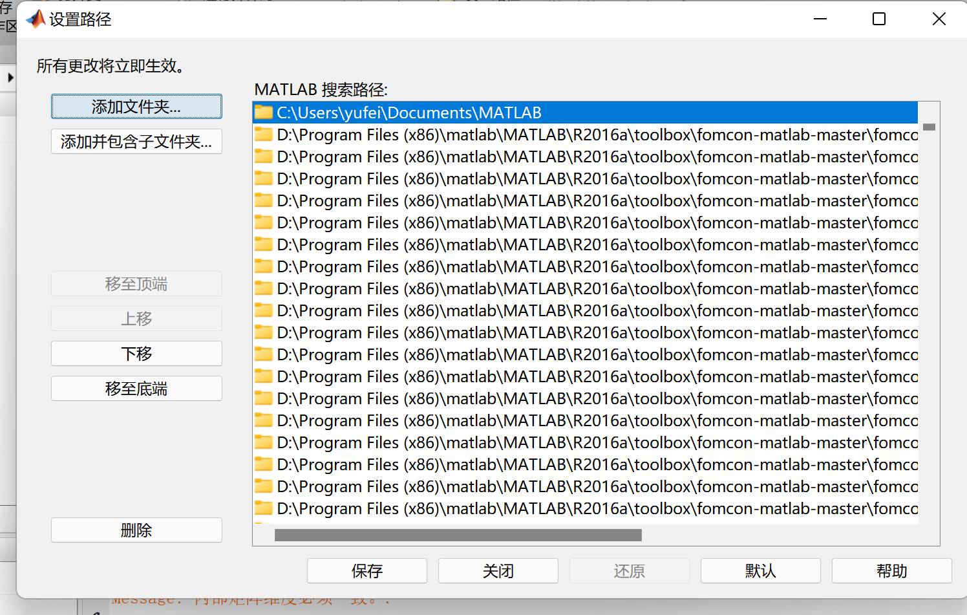Send the selected path to the bottom with 移至底端
Image resolution: width=967 pixels, height=615 pixels.
point(136,389)
